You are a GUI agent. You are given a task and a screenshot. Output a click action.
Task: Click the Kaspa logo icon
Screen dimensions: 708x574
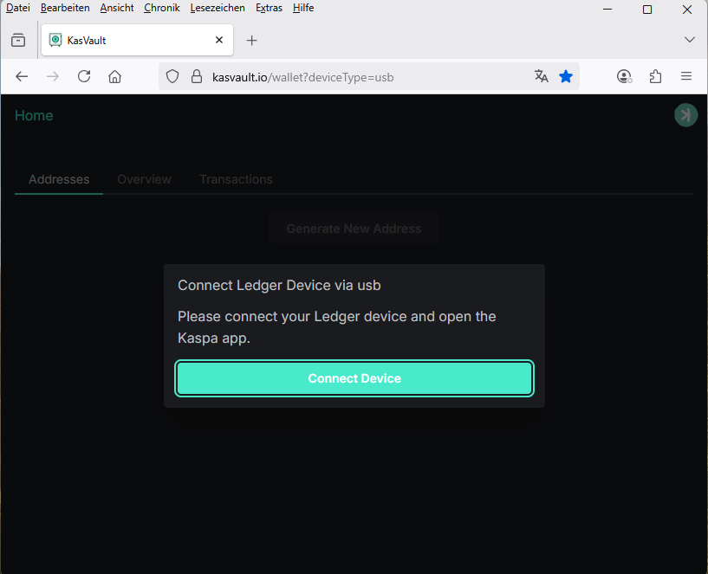tap(685, 115)
